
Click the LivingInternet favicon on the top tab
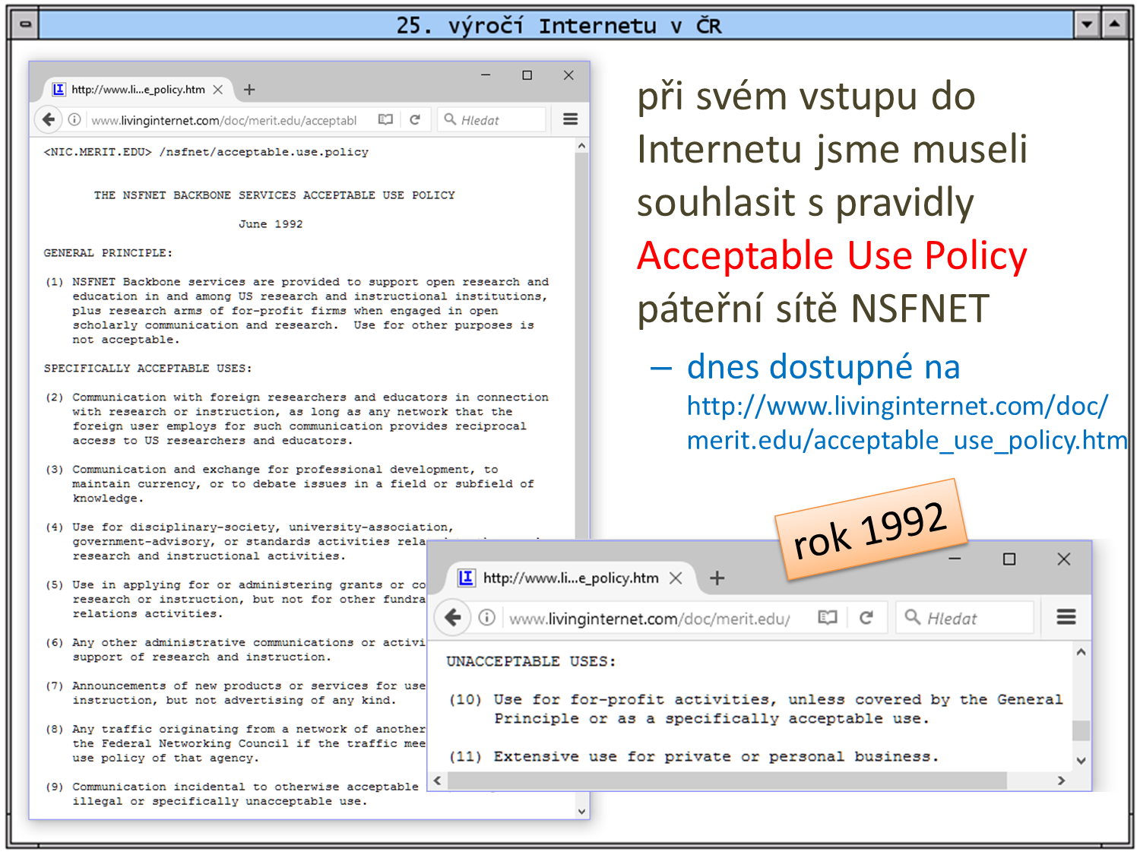click(x=59, y=89)
